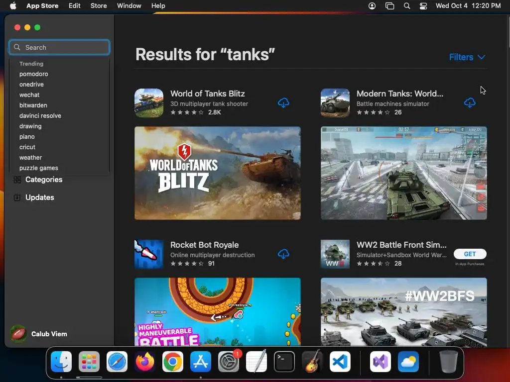Download Rocket Bot Royale via cloud icon

pyautogui.click(x=283, y=254)
